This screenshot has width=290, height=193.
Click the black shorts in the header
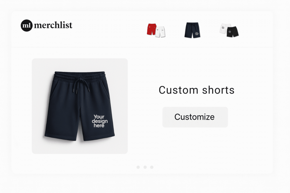pos(233,32)
